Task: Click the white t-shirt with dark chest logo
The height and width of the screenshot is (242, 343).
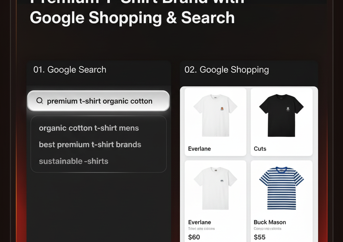Action: [215, 188]
